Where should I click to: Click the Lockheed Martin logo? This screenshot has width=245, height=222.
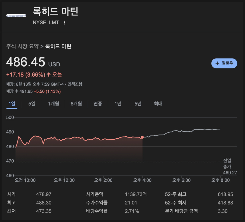pos(16,16)
